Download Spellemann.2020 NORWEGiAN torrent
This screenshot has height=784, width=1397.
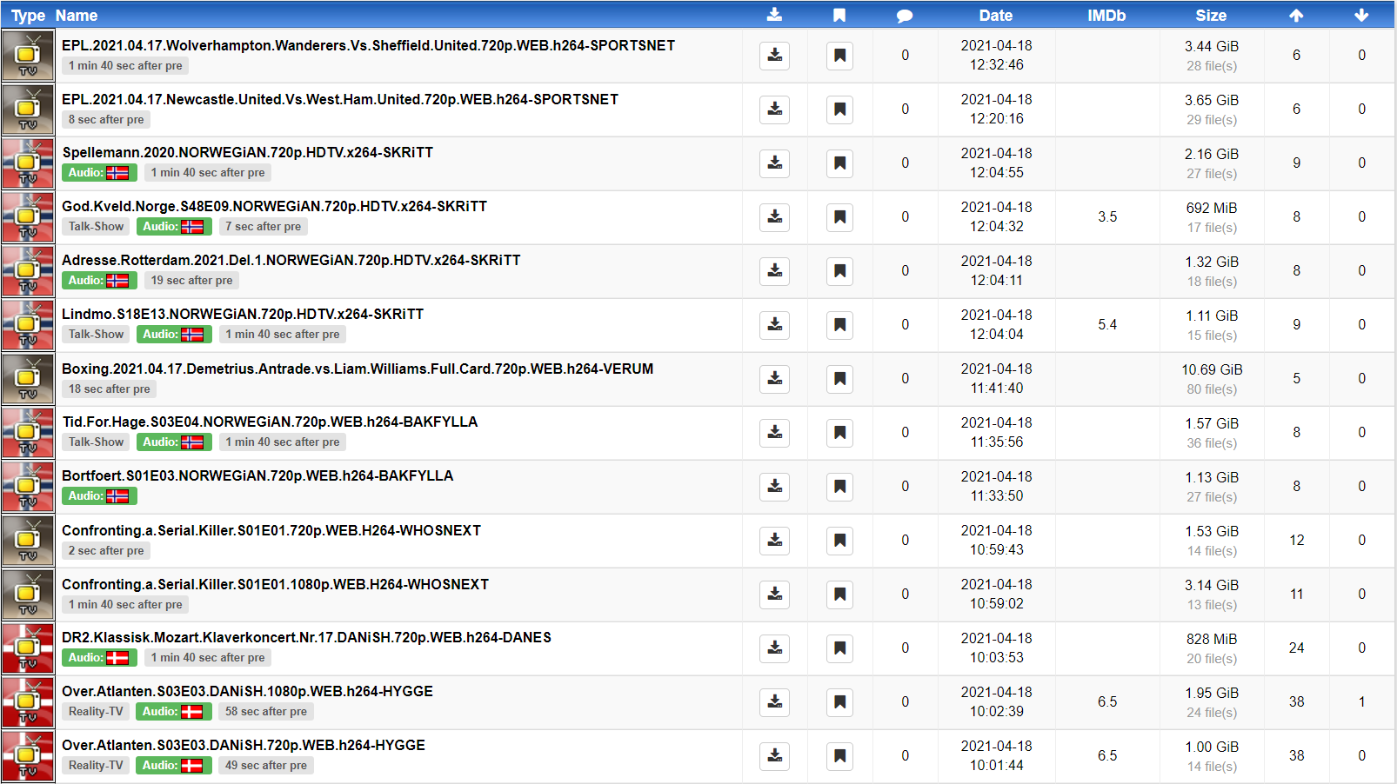click(x=774, y=163)
